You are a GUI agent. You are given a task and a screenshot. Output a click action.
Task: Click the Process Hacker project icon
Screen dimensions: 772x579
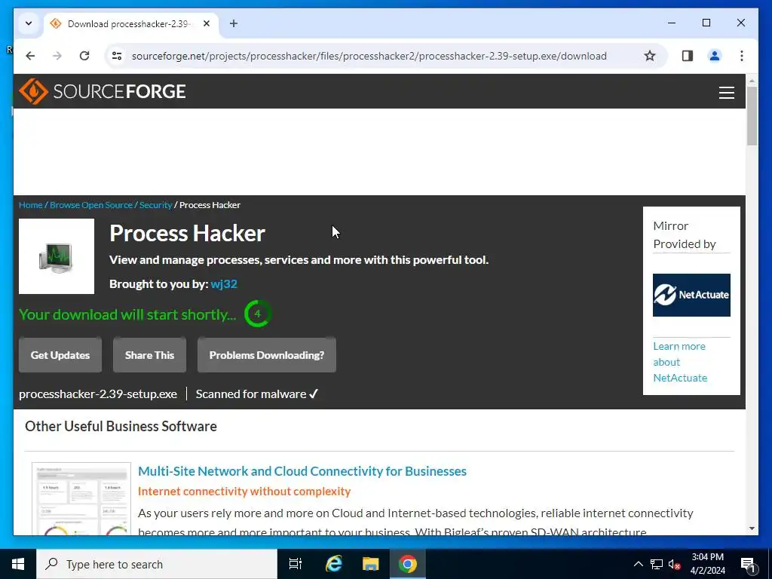(x=57, y=256)
